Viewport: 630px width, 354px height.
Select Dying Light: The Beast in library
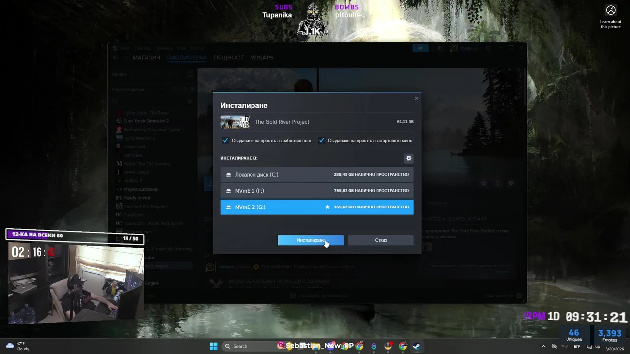point(146,113)
